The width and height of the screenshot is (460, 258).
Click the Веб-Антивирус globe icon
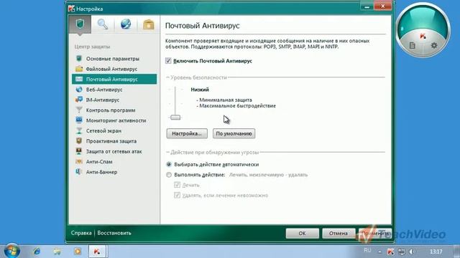coord(79,90)
